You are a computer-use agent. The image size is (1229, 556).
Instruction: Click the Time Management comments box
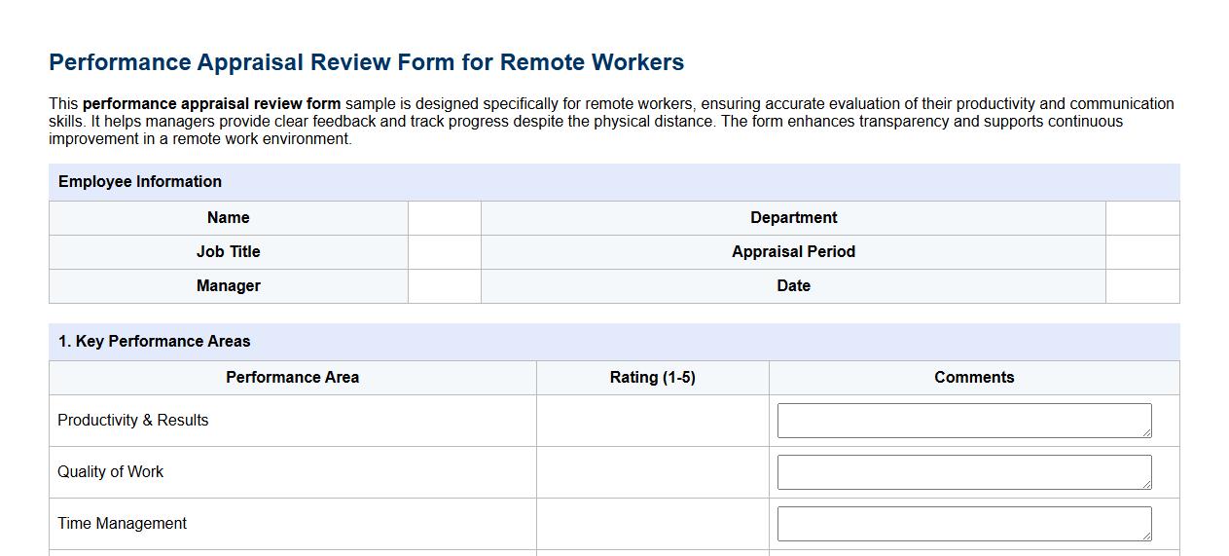pos(964,524)
